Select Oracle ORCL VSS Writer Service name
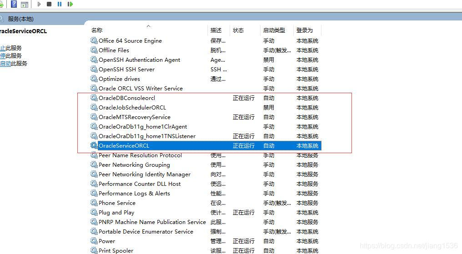The height and width of the screenshot is (254, 462). point(141,88)
